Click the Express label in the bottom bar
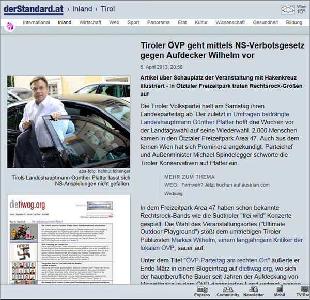The image size is (310, 300). coord(202,295)
